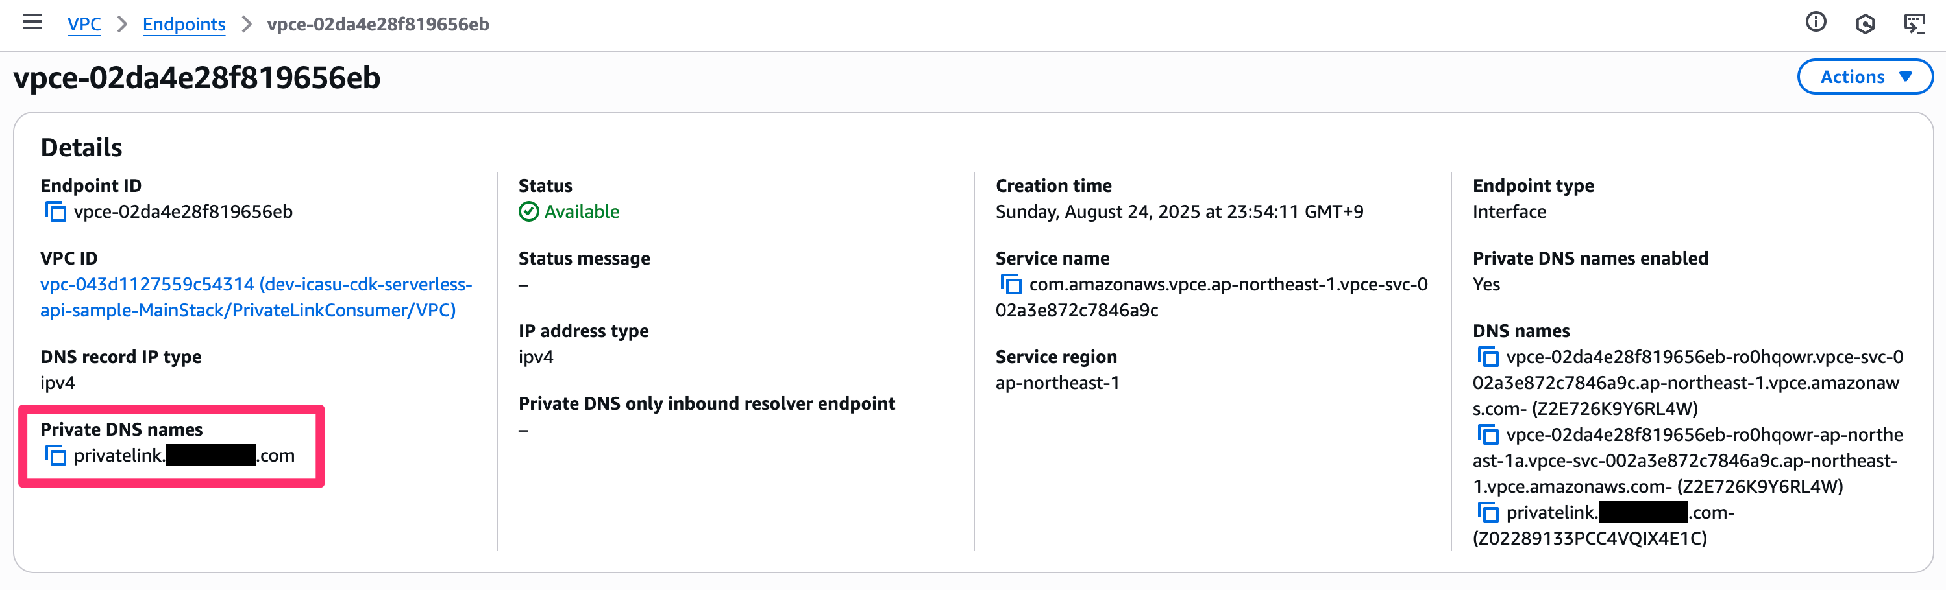
Task: Click the Endpoint ID text value
Action: click(x=183, y=212)
